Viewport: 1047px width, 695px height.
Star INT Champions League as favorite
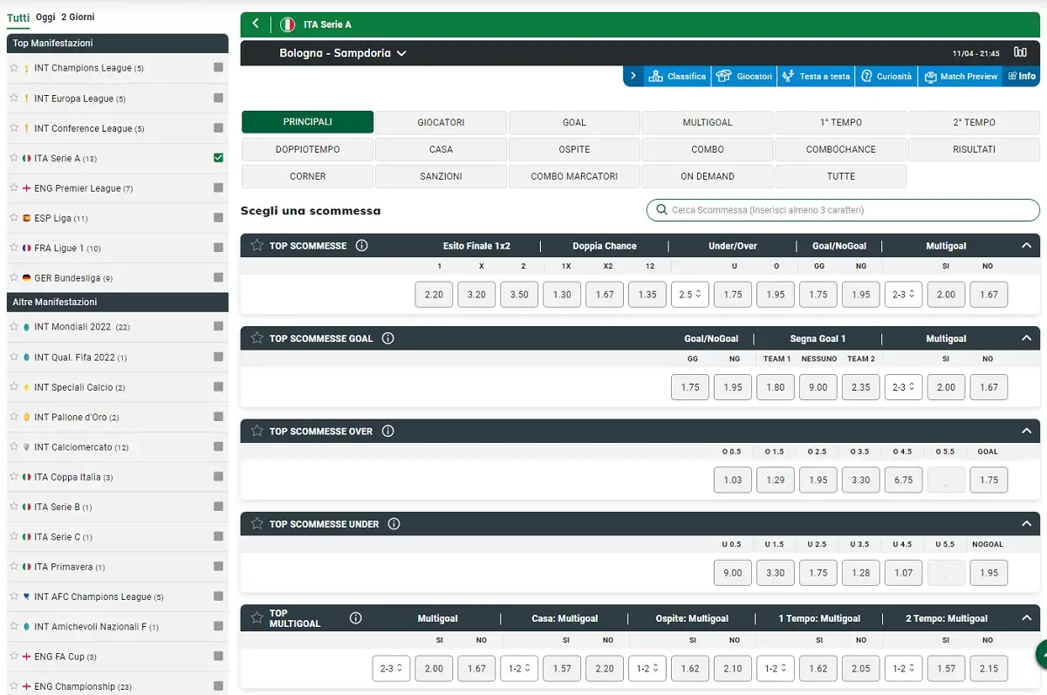[x=13, y=68]
